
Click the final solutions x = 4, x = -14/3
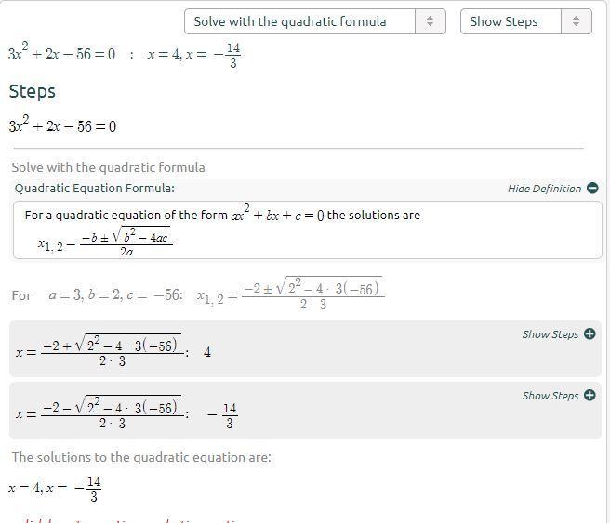[55, 489]
